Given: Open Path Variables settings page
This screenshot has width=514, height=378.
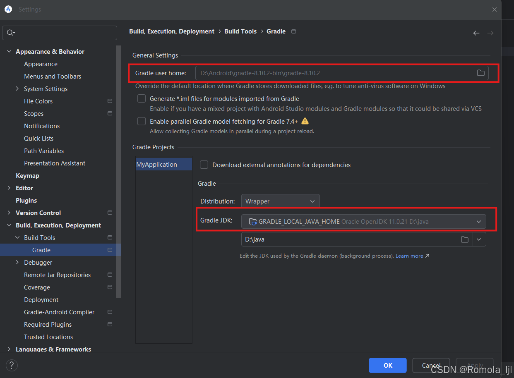Looking at the screenshot, I should click(44, 151).
